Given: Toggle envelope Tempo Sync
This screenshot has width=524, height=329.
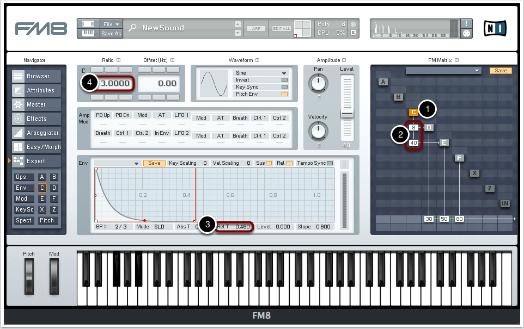Looking at the screenshot, I should [330, 163].
